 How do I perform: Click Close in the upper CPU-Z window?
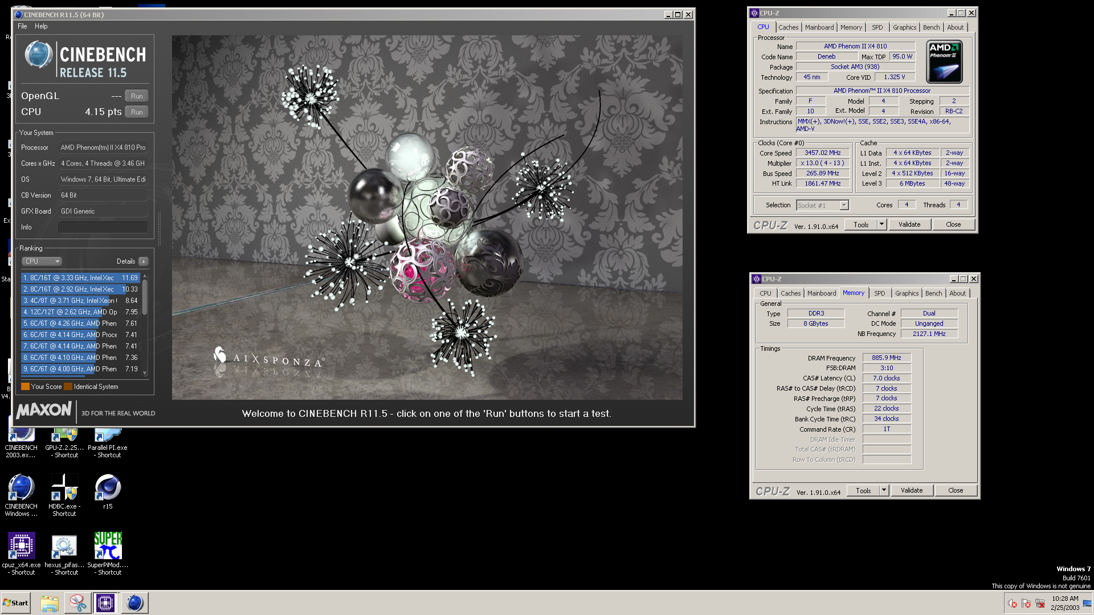pyautogui.click(x=953, y=224)
